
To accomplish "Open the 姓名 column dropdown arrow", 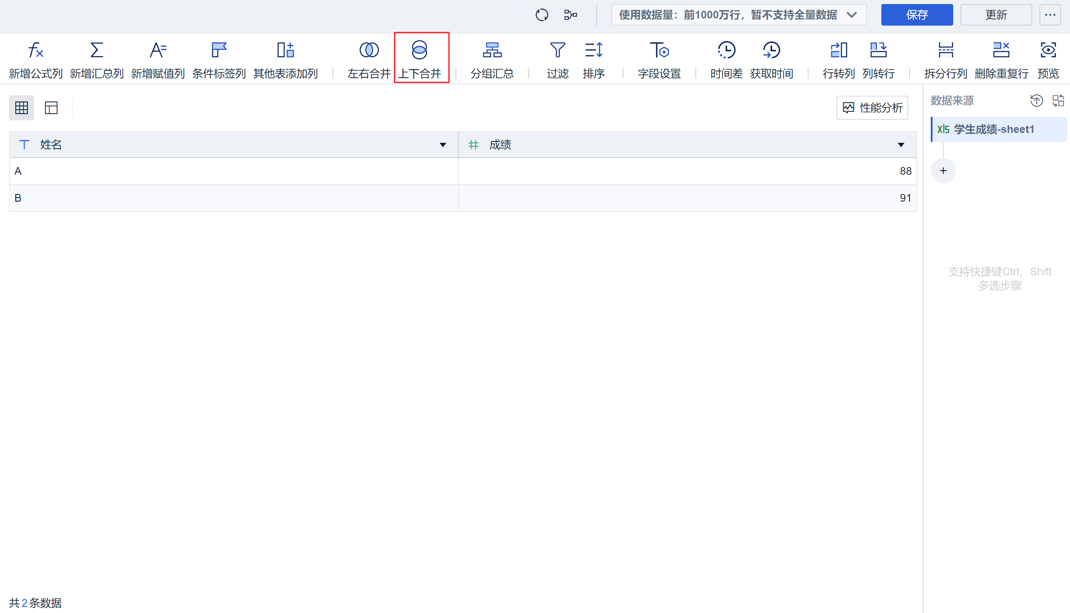I will tap(443, 145).
